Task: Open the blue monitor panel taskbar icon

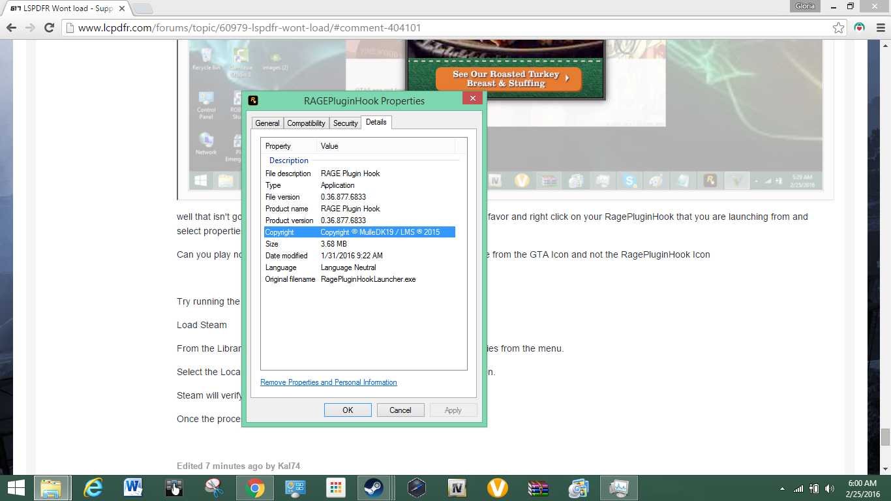Action: pyautogui.click(x=295, y=488)
